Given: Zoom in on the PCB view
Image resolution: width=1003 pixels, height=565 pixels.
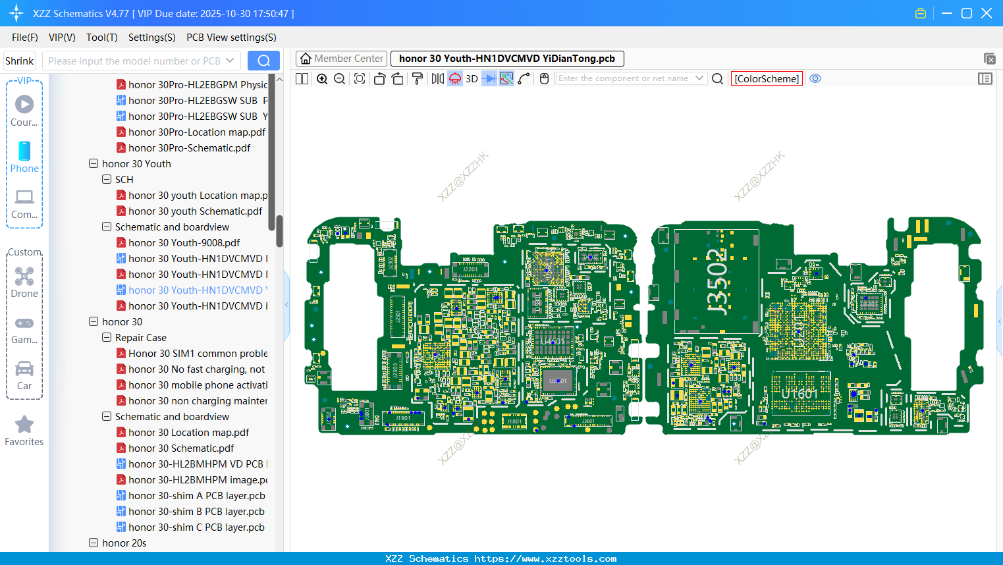Looking at the screenshot, I should pyautogui.click(x=322, y=78).
